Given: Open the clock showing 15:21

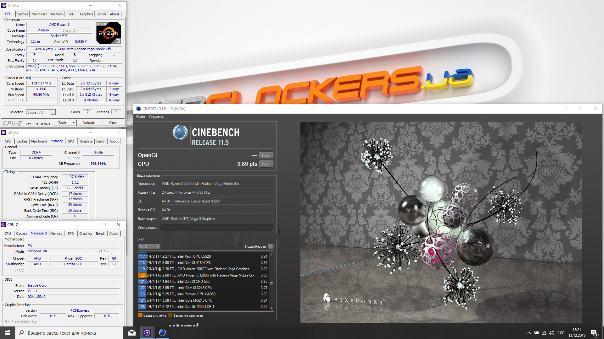Looking at the screenshot, I should point(577,330).
